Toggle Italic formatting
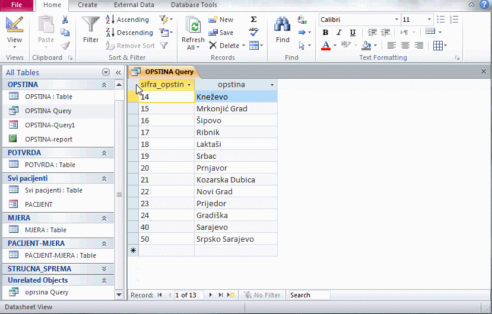The image size is (492, 314). point(339,33)
